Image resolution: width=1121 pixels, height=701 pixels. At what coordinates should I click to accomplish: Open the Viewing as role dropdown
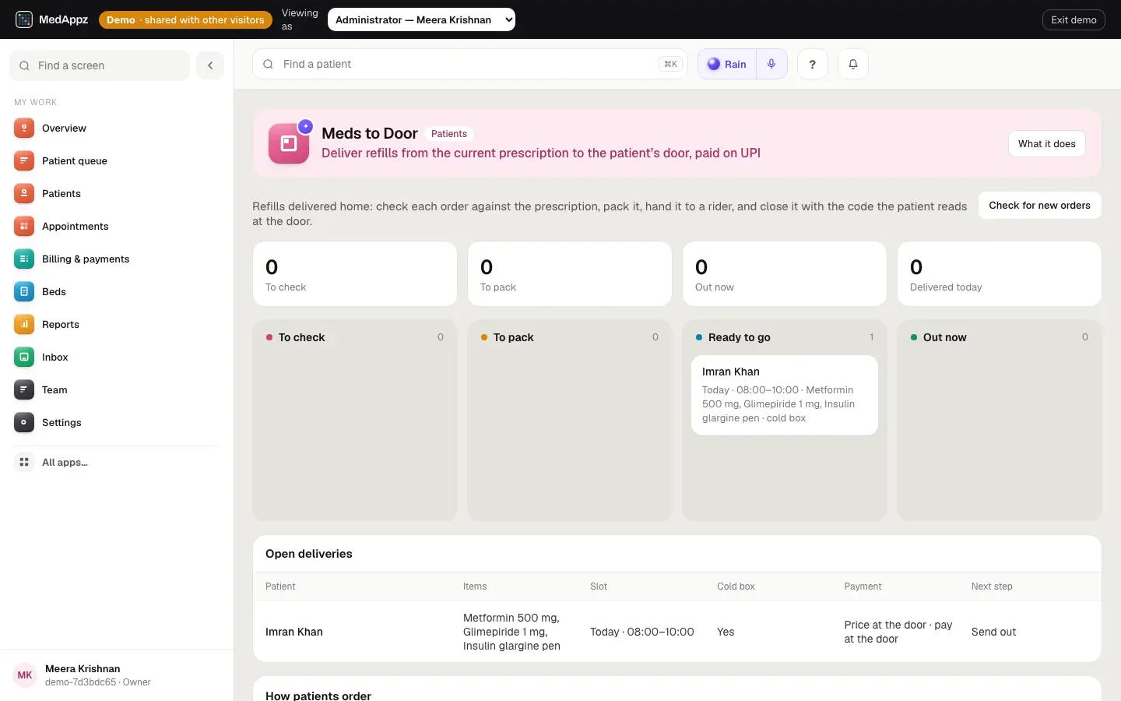(x=421, y=19)
